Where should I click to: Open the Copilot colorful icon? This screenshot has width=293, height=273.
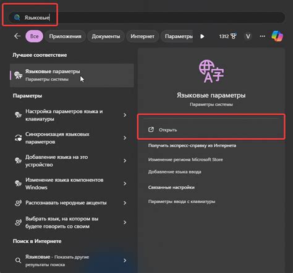[277, 36]
